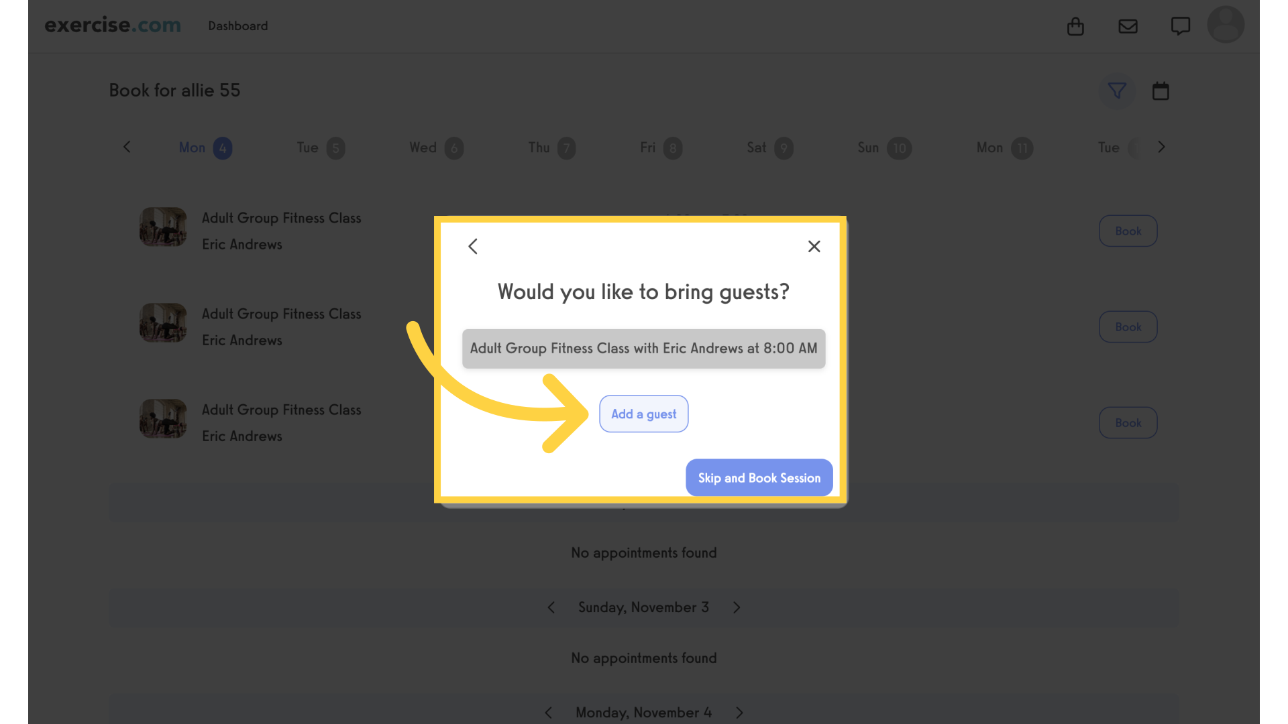The height and width of the screenshot is (724, 1288).
Task: Click the chat/comments icon in navbar
Action: [x=1180, y=25]
